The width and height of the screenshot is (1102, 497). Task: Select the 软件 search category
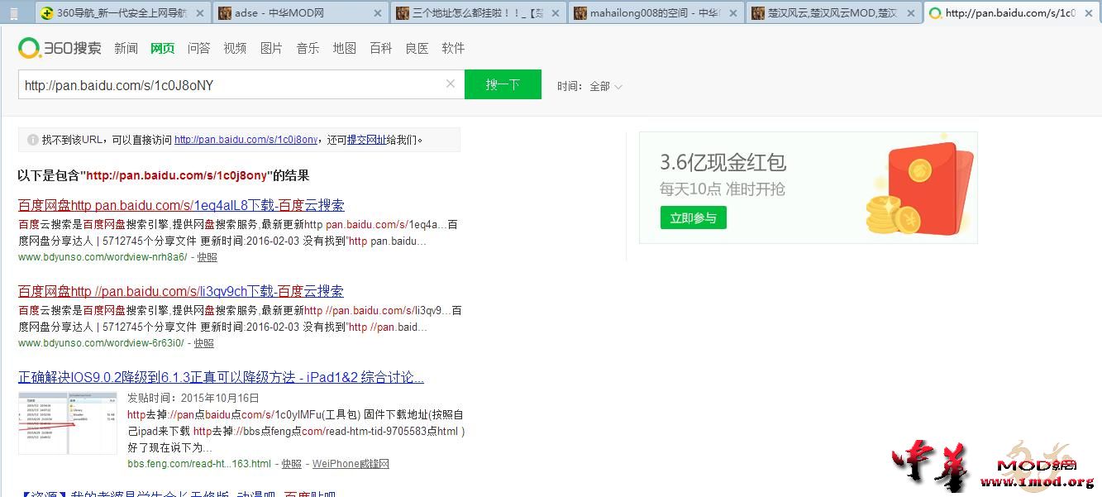[453, 48]
